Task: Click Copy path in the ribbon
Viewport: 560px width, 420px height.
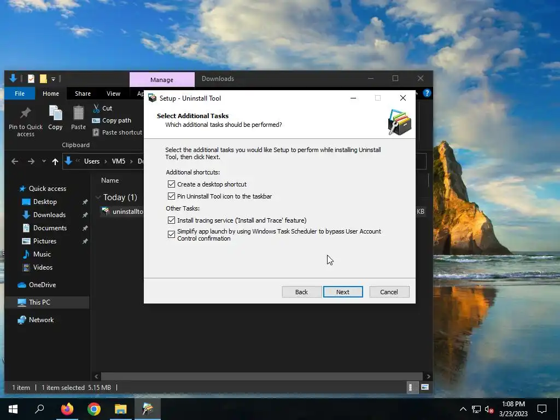Action: pos(112,120)
